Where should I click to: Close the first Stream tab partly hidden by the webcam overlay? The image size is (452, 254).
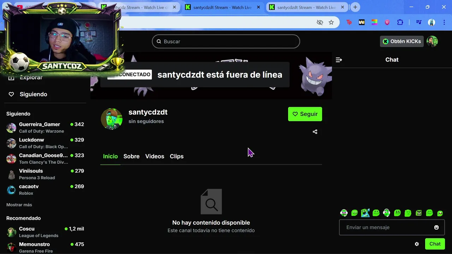click(x=174, y=7)
